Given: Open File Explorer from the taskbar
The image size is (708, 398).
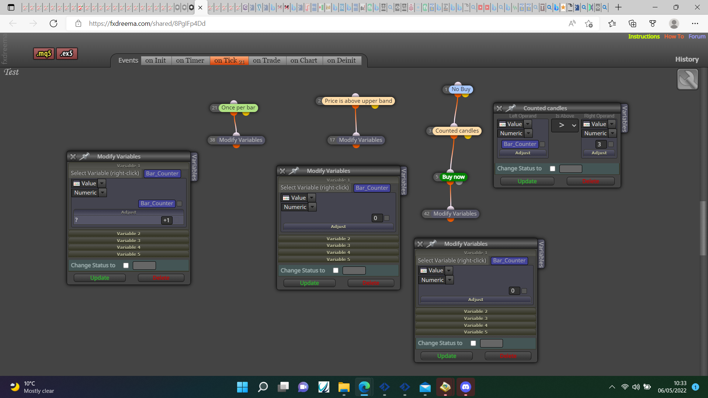Looking at the screenshot, I should point(344,387).
